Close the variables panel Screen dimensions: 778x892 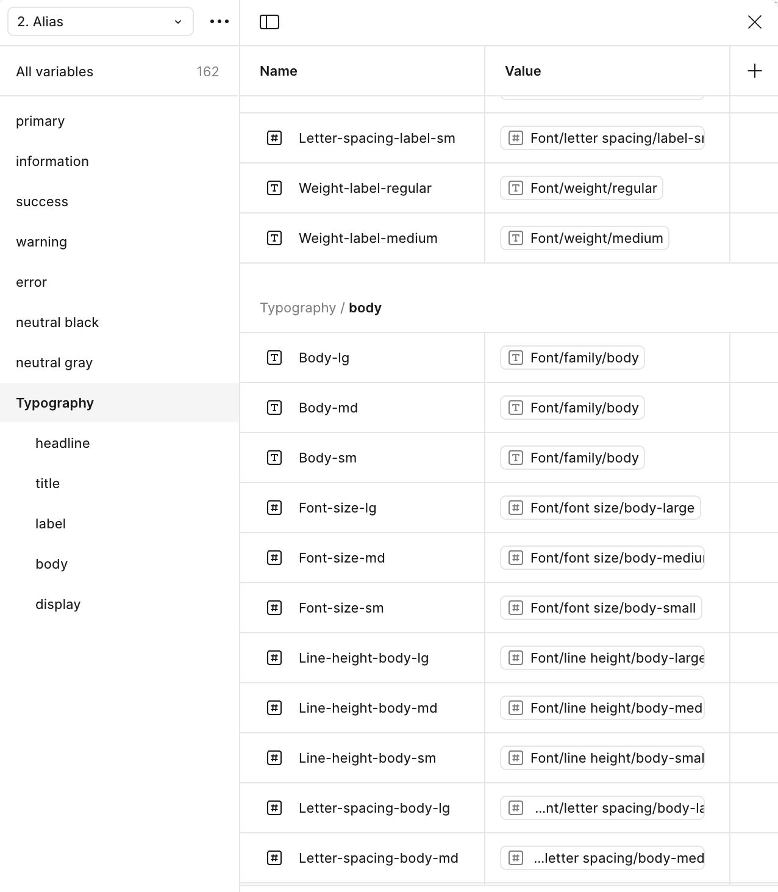tap(754, 22)
